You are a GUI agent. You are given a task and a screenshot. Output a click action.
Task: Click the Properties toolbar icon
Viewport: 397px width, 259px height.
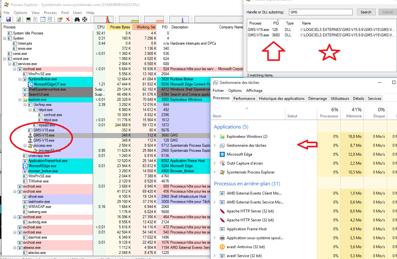(x=59, y=19)
